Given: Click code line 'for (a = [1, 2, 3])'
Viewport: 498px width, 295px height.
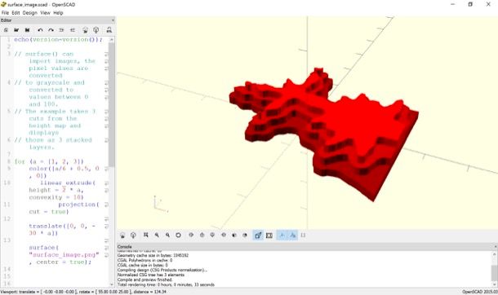Looking at the screenshot, I should (x=49, y=161).
